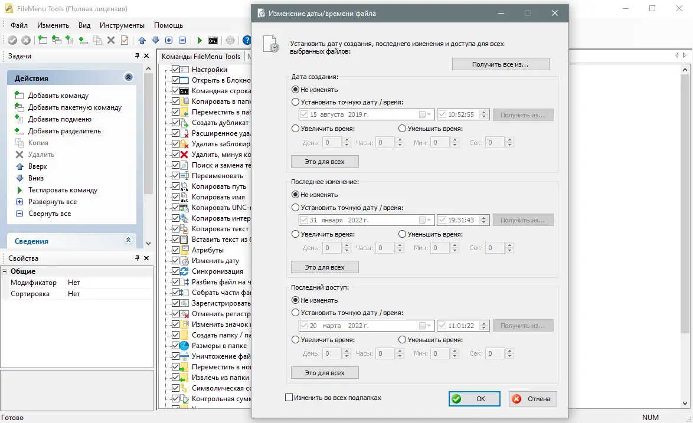Click time stepper next to 19:31:43

click(x=483, y=220)
